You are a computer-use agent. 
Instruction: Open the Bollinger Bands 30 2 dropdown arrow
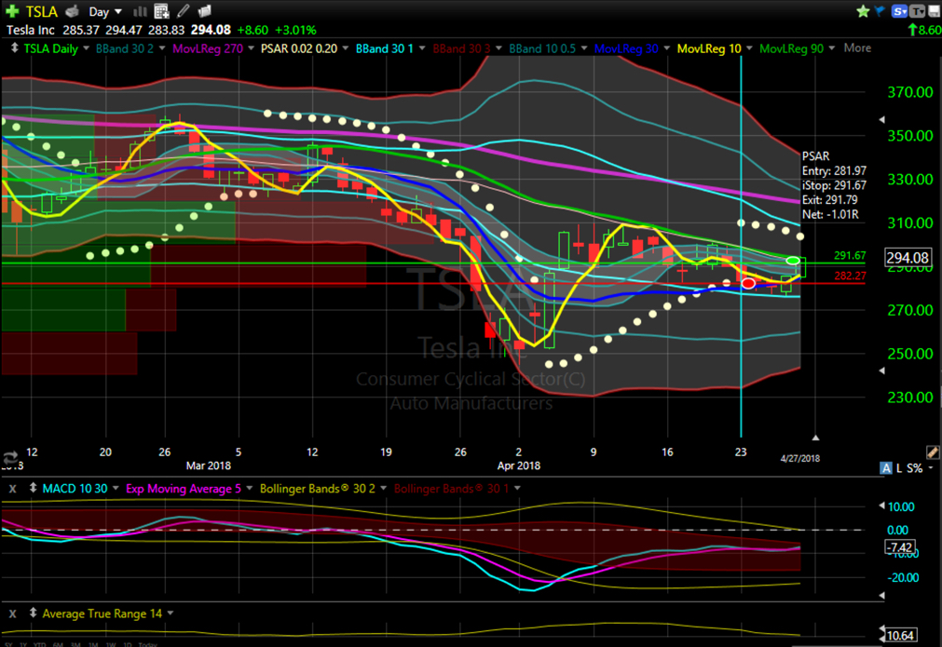tap(383, 488)
